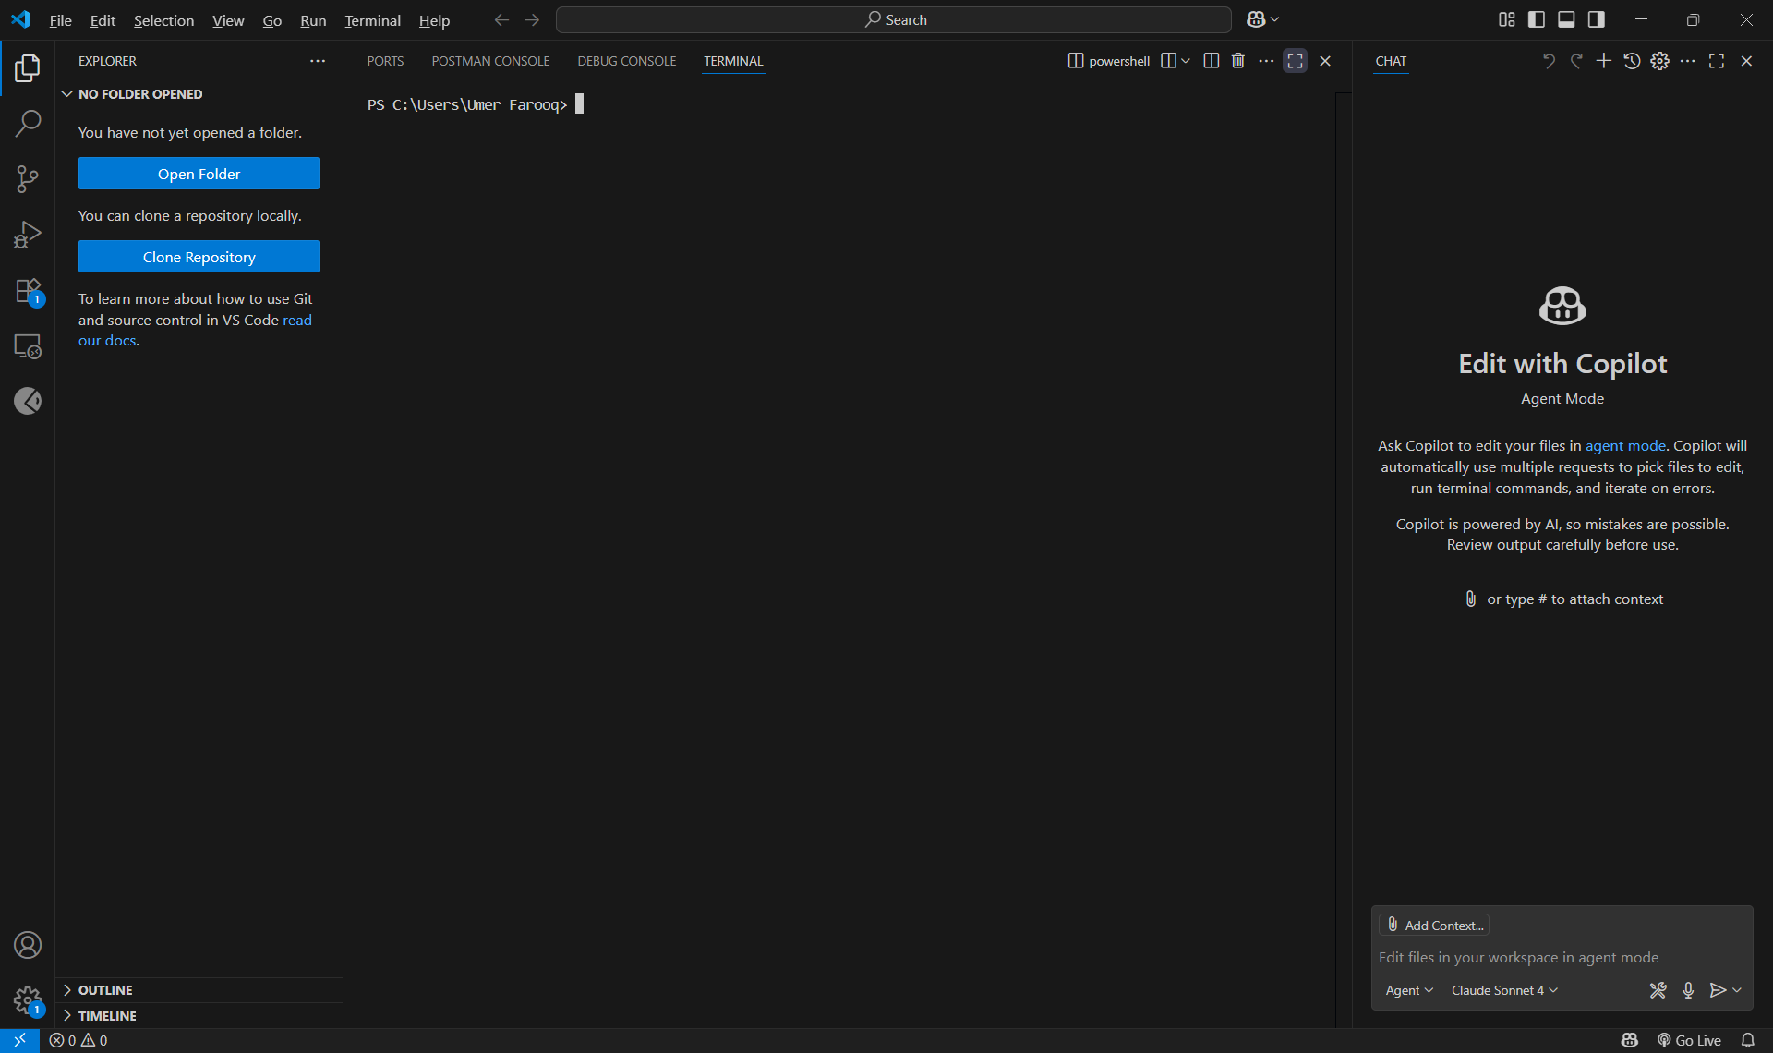Toggle the primary sidebar visibility
Screen dimensions: 1773x1053
click(x=1537, y=18)
